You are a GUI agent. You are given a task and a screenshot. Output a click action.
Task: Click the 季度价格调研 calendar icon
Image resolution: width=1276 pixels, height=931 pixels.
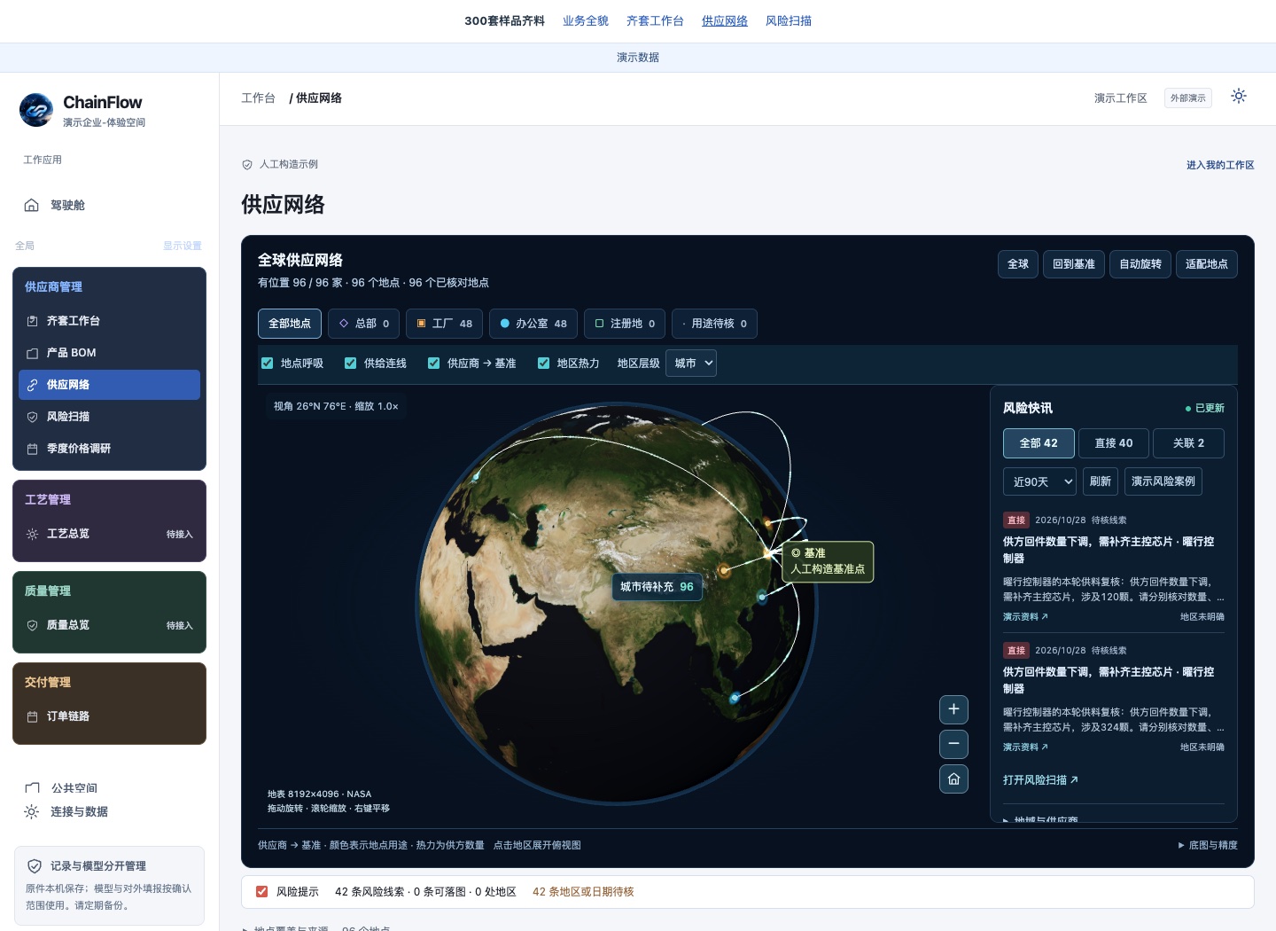[x=33, y=449]
